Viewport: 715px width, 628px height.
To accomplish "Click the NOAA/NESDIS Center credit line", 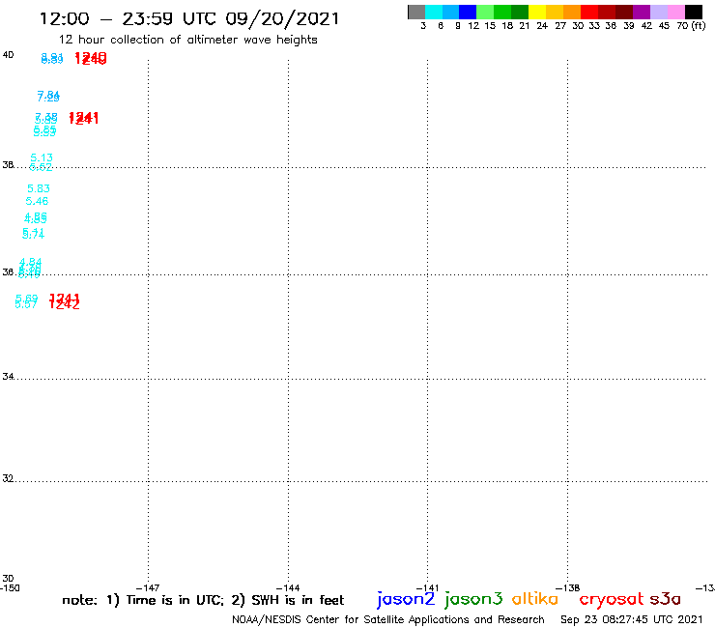I will click(x=388, y=619).
